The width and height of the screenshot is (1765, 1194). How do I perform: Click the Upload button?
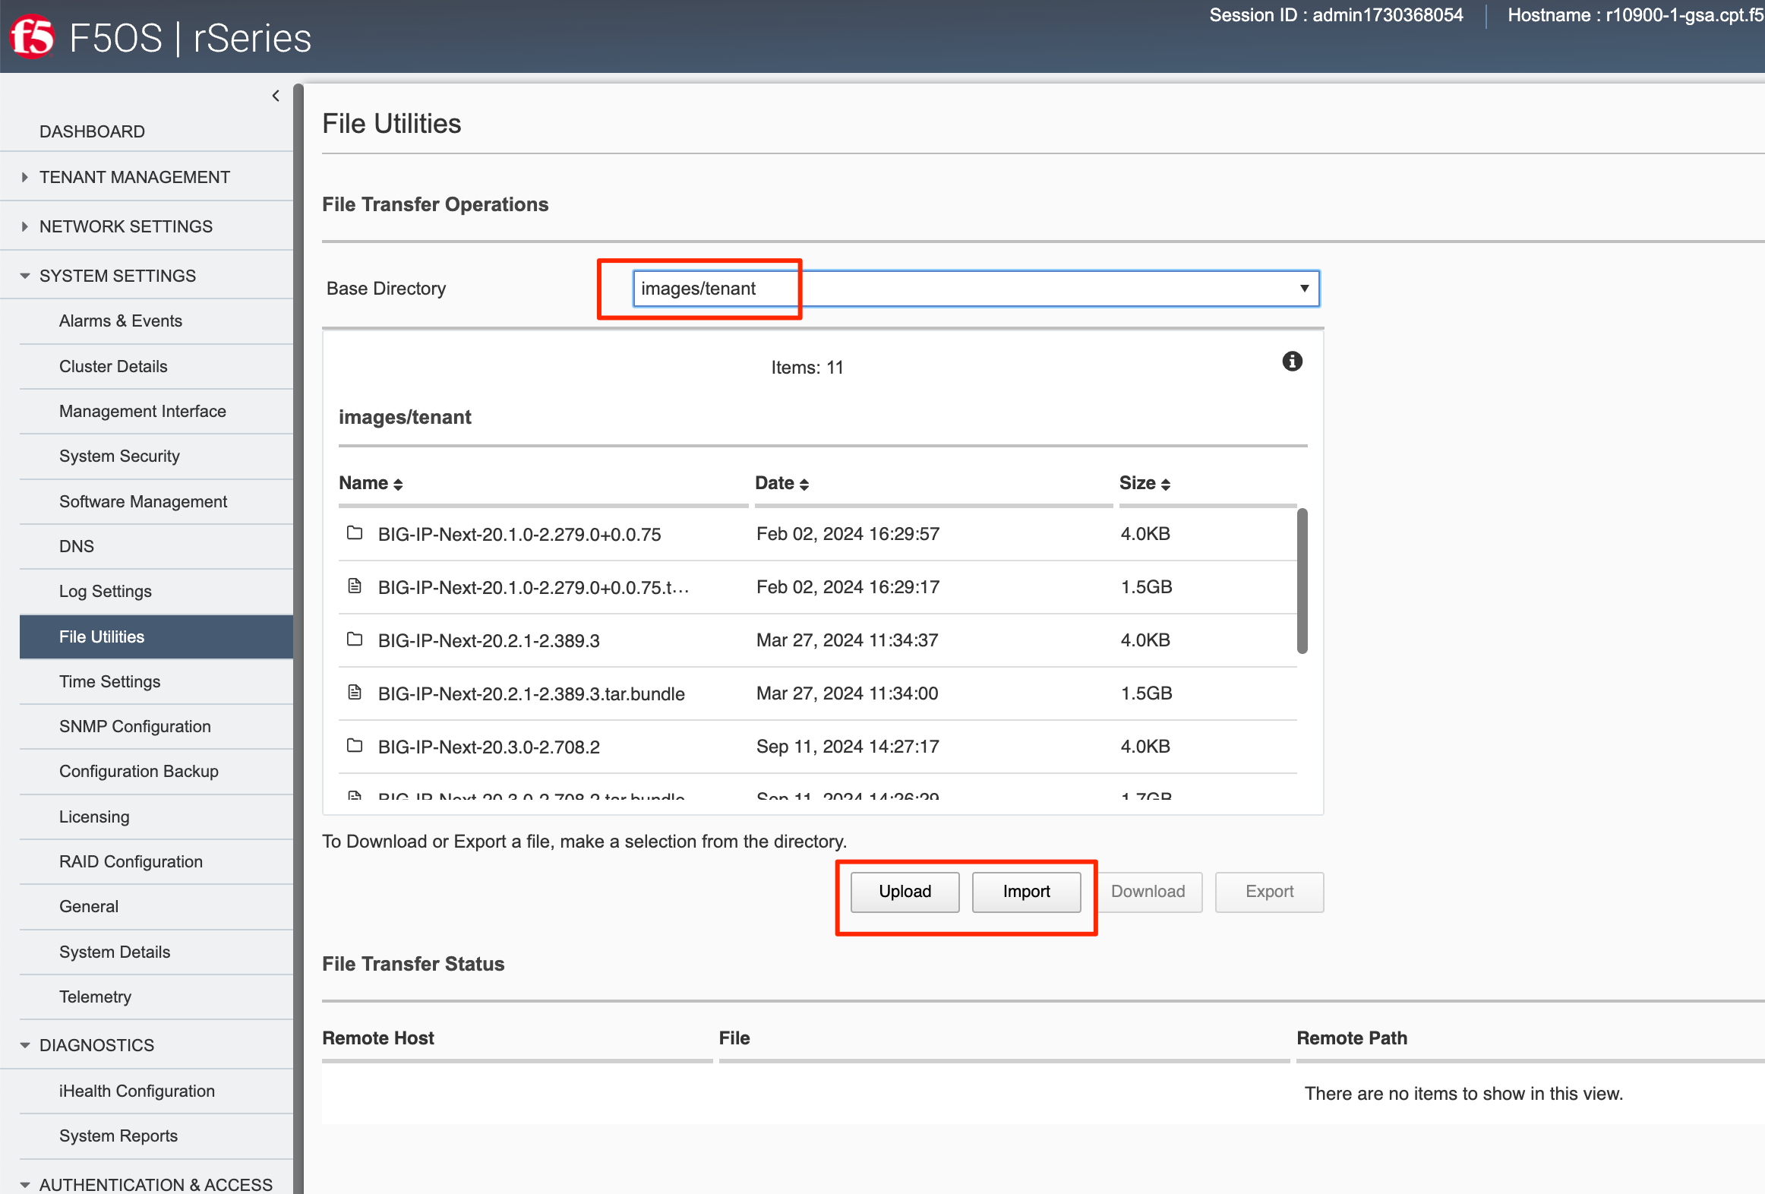[x=905, y=892]
